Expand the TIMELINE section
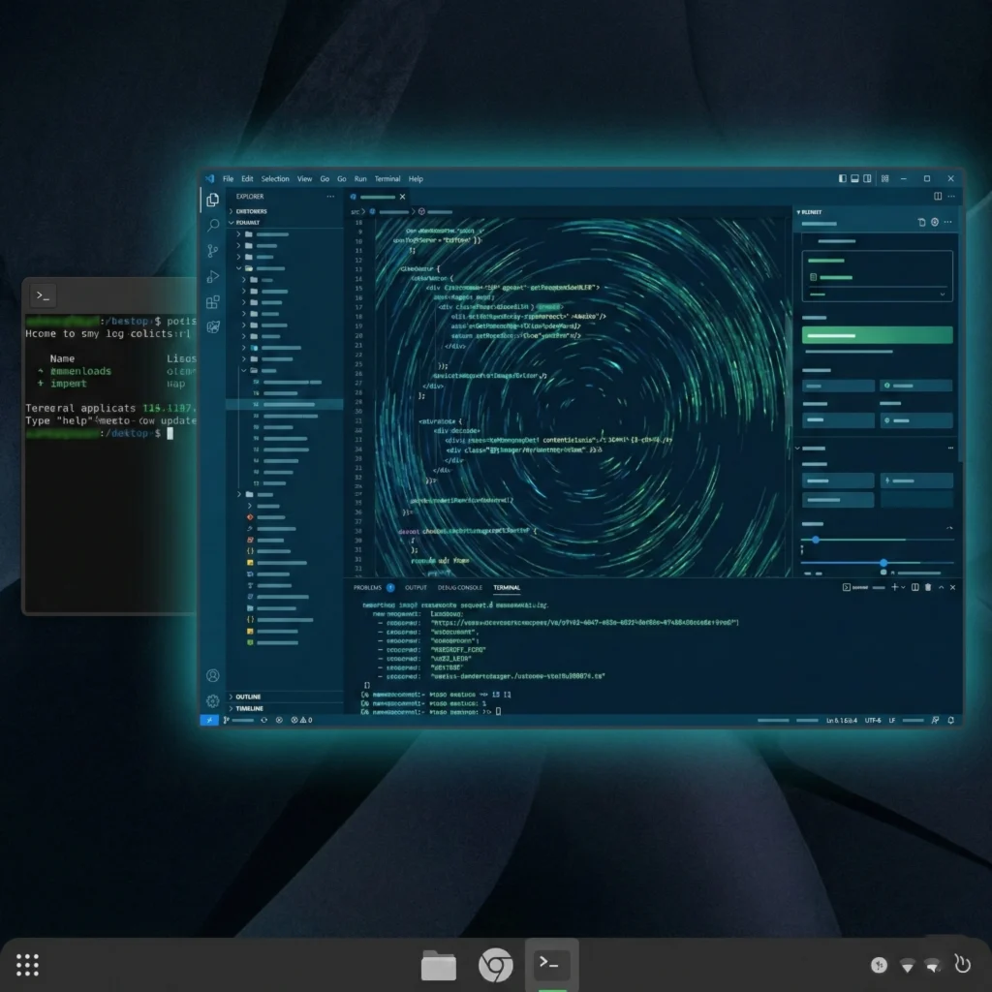Image resolution: width=992 pixels, height=992 pixels. (x=249, y=708)
